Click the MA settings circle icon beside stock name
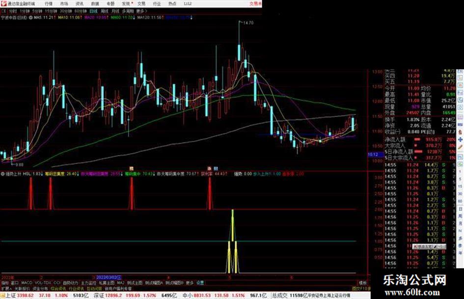The height and width of the screenshot is (299, 464). (30, 18)
